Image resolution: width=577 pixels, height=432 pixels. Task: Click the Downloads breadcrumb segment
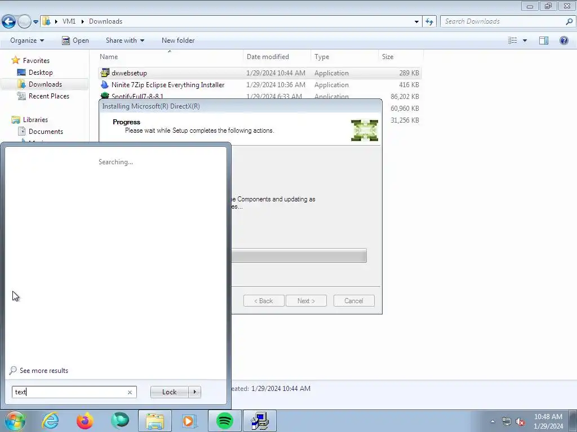(105, 21)
